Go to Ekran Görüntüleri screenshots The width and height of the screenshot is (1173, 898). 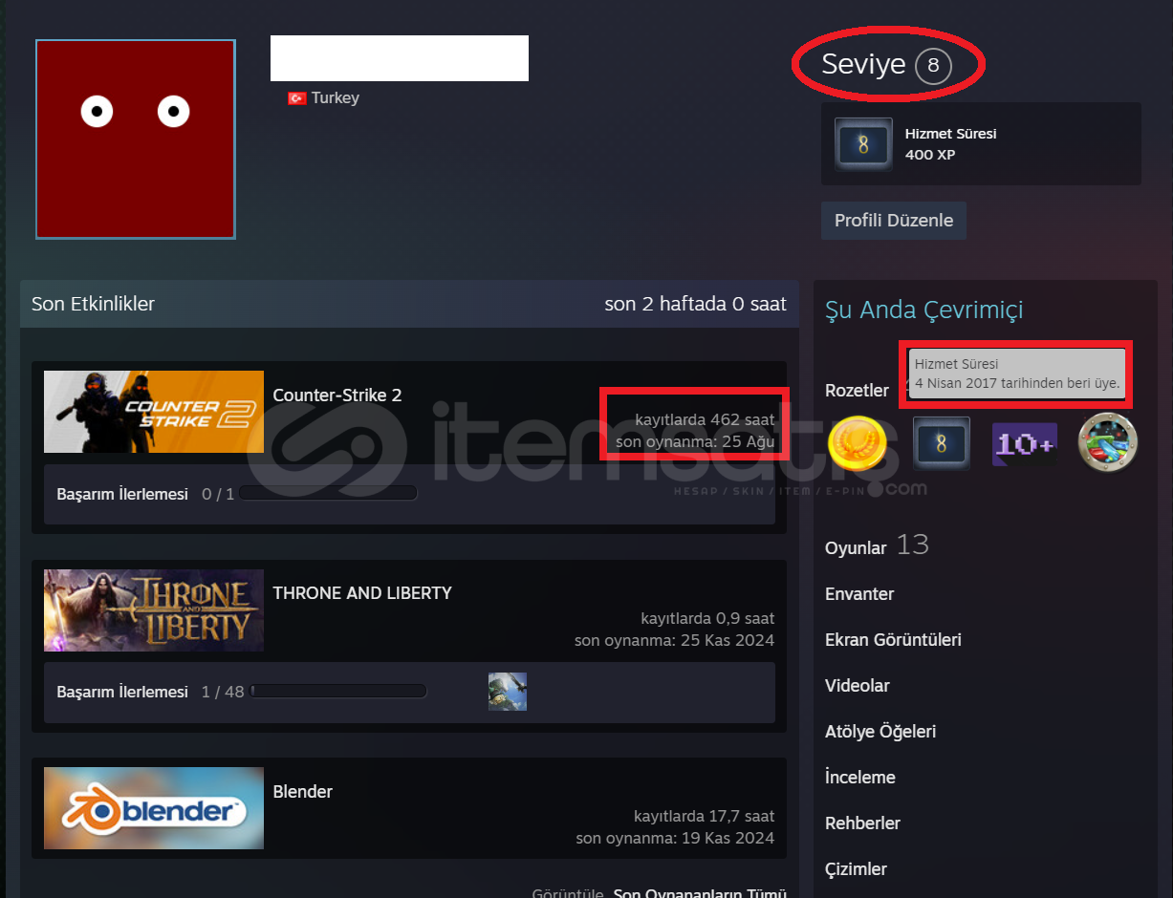click(x=893, y=640)
